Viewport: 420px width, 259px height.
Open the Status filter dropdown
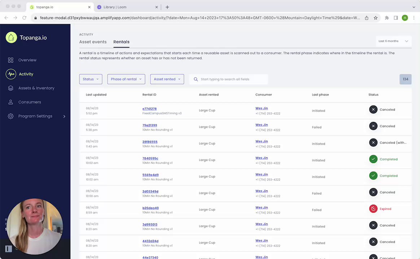(x=91, y=79)
